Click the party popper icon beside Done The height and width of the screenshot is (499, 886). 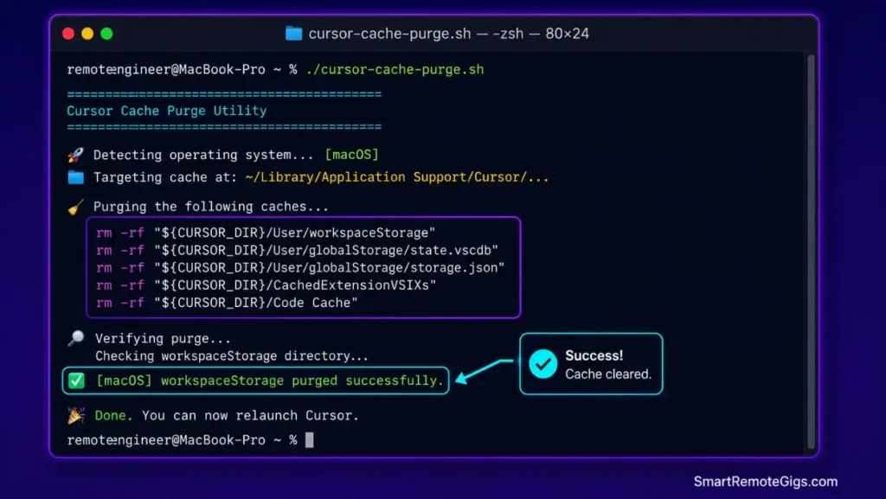(76, 415)
